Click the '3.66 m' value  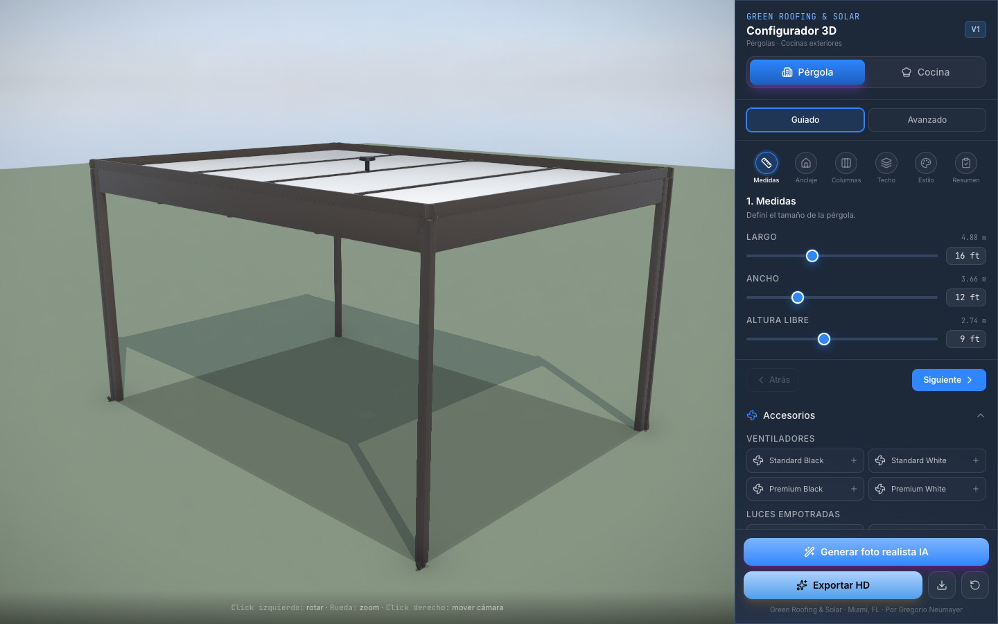(973, 279)
